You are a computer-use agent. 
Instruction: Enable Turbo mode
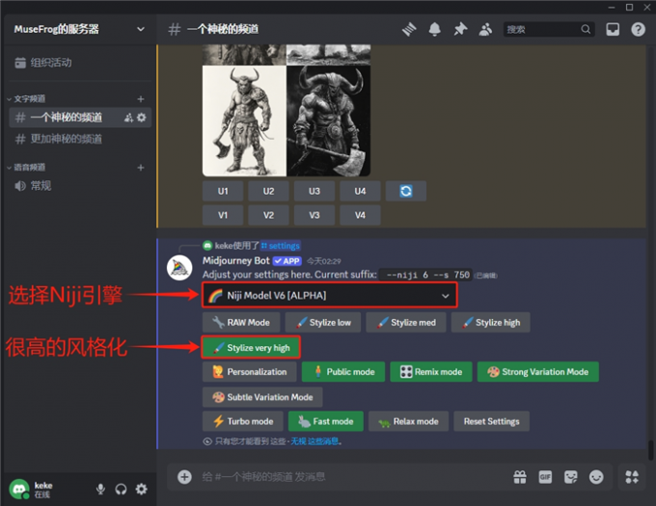coord(243,421)
